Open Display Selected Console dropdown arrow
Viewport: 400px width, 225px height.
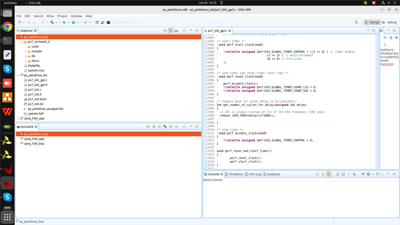tap(373, 174)
